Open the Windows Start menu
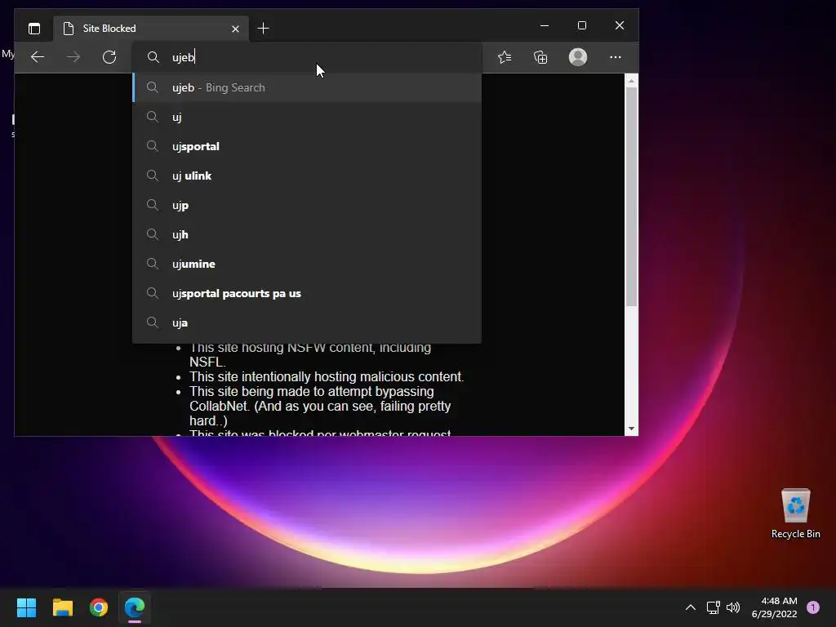Image resolution: width=836 pixels, height=627 pixels. coord(26,607)
